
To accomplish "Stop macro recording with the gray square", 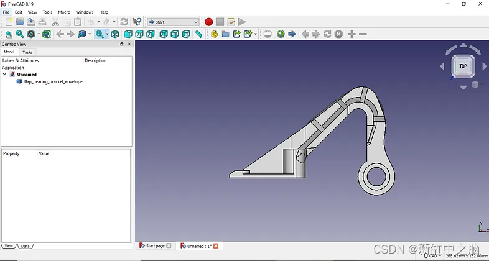I will click(x=220, y=22).
